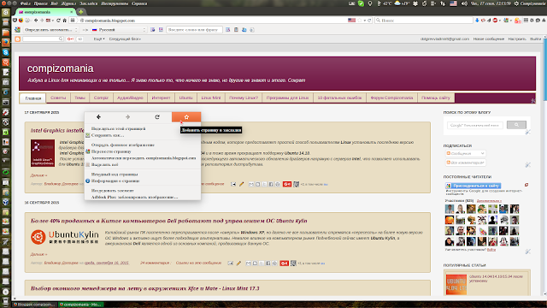547x308 pixels.
Task: Open the Ubuntu Kylin and Dell article title
Action: pos(169,221)
